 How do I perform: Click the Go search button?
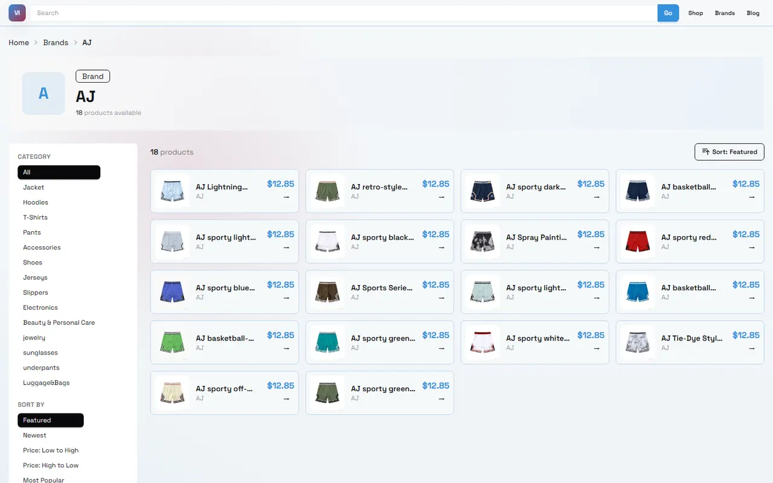(x=668, y=13)
